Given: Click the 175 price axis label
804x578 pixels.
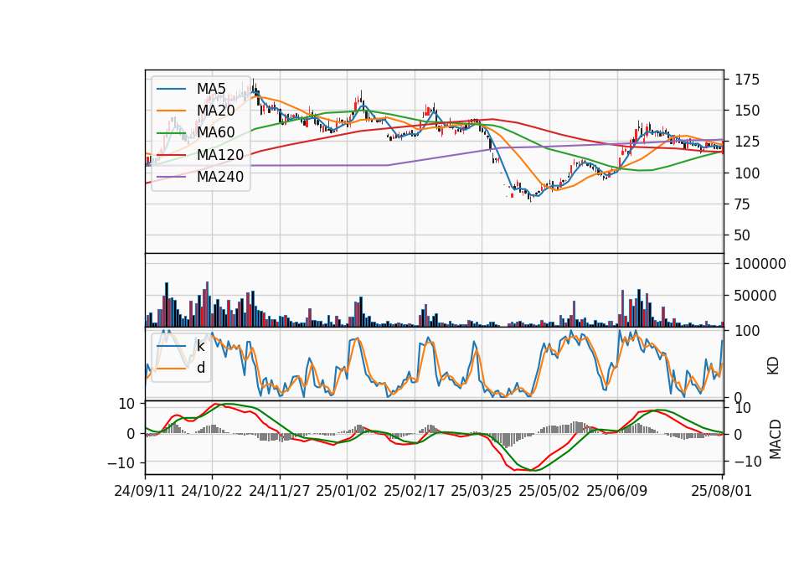Looking at the screenshot, I should tap(747, 80).
